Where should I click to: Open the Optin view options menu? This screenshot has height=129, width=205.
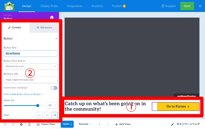71,124
